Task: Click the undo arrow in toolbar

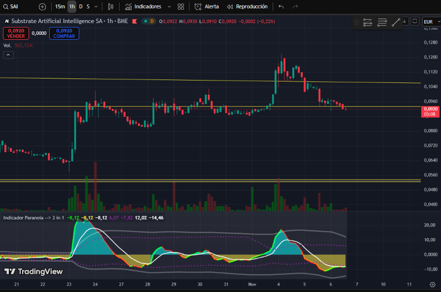Action: tap(281, 7)
